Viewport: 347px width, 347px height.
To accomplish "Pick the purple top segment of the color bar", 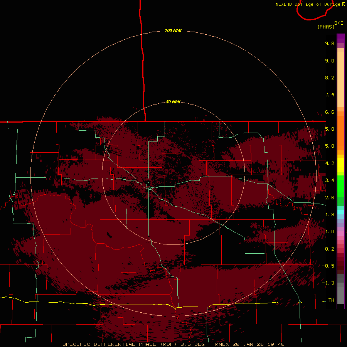I will click(x=340, y=39).
